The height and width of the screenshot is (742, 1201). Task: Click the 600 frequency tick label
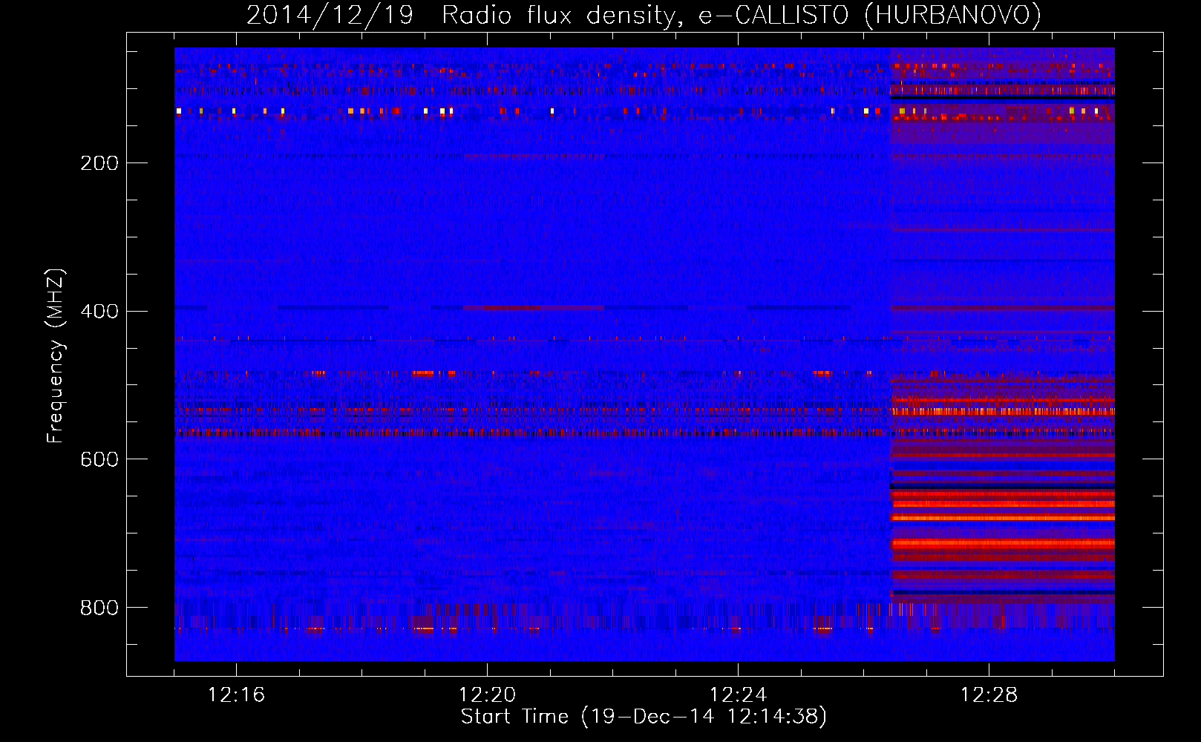pyautogui.click(x=99, y=459)
